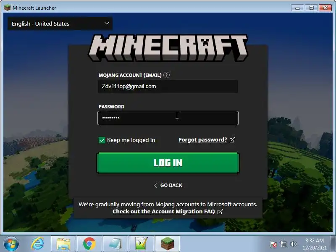The width and height of the screenshot is (336, 252).
Task: Click the Action Center flag icon in system tray
Action: [273, 244]
